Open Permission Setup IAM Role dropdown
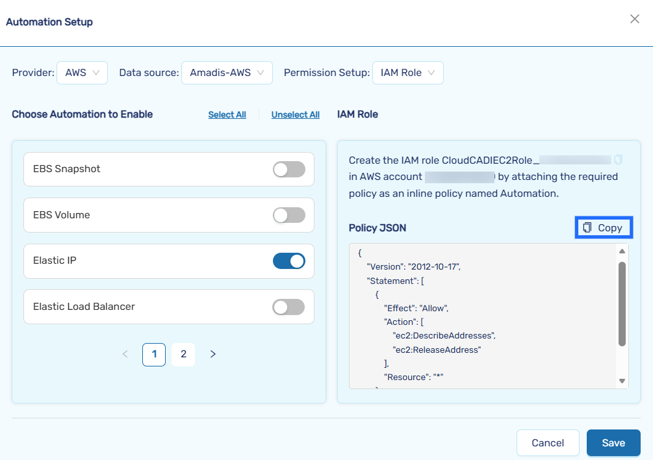Image resolution: width=653 pixels, height=460 pixels. [x=407, y=73]
